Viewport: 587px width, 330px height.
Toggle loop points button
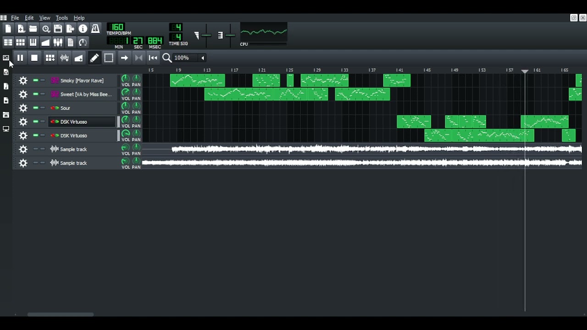138,58
